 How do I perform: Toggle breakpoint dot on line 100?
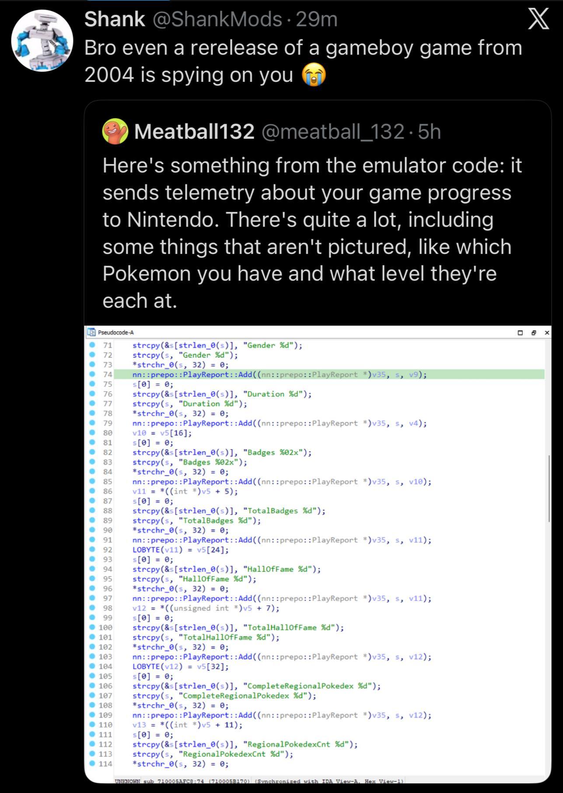(92, 627)
